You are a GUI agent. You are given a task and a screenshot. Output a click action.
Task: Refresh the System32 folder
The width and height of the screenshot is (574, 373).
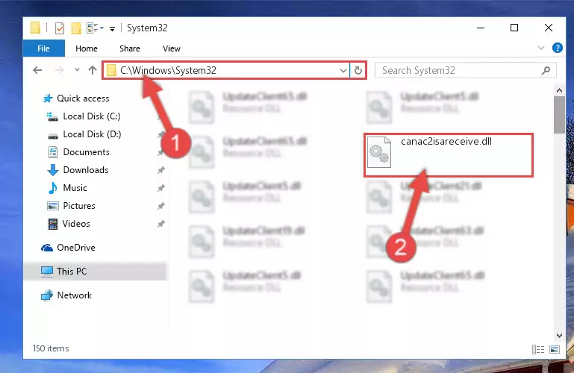point(358,70)
